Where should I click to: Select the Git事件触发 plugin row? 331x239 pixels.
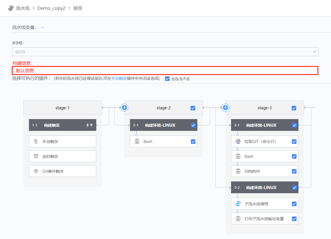pos(63,171)
